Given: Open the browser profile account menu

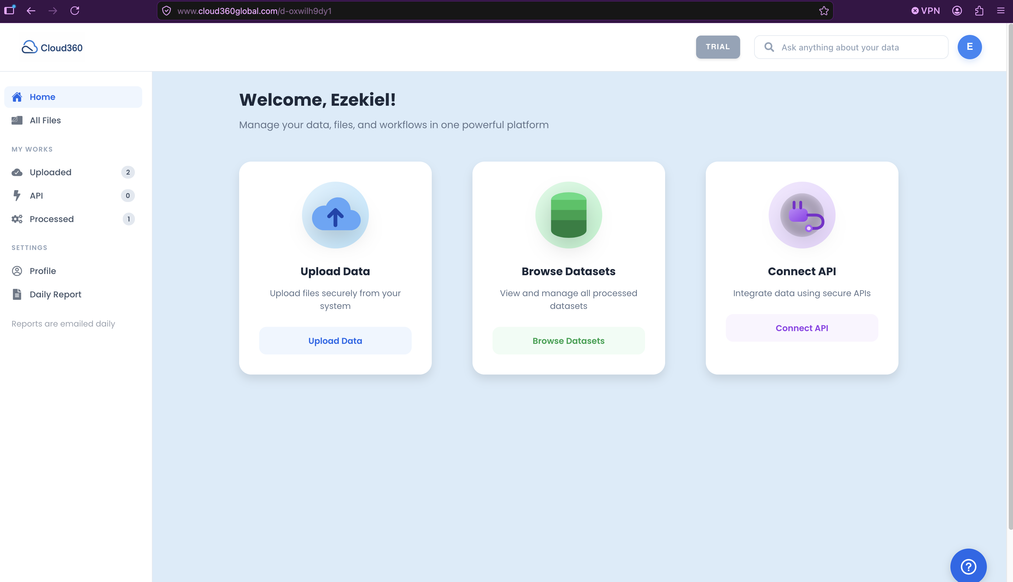Looking at the screenshot, I should point(957,10).
